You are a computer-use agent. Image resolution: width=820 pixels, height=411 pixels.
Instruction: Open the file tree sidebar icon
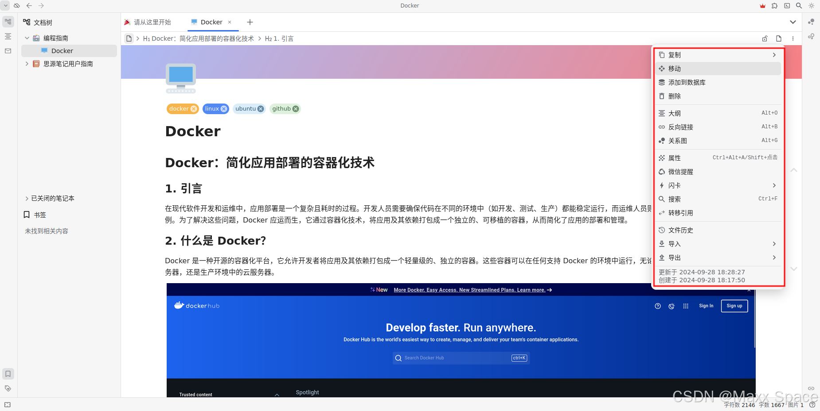8,22
